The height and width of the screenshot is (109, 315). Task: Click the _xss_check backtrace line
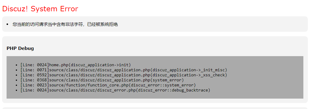pyautogui.click(x=124, y=75)
